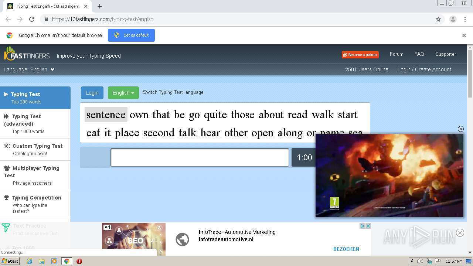
Task: Click the Action Center flag tray icon
Action: click(438, 261)
